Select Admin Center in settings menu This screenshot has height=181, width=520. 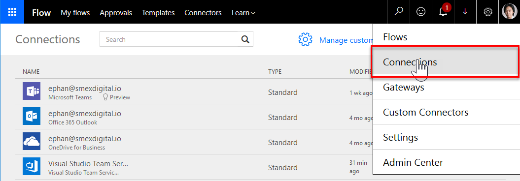coord(447,162)
